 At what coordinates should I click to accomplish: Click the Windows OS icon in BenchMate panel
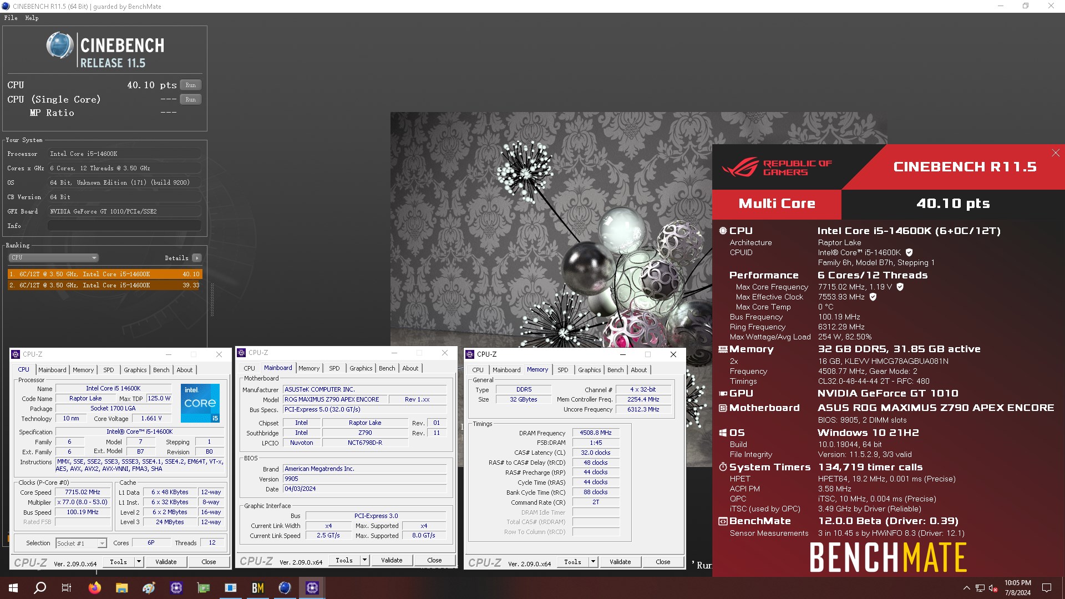(723, 433)
